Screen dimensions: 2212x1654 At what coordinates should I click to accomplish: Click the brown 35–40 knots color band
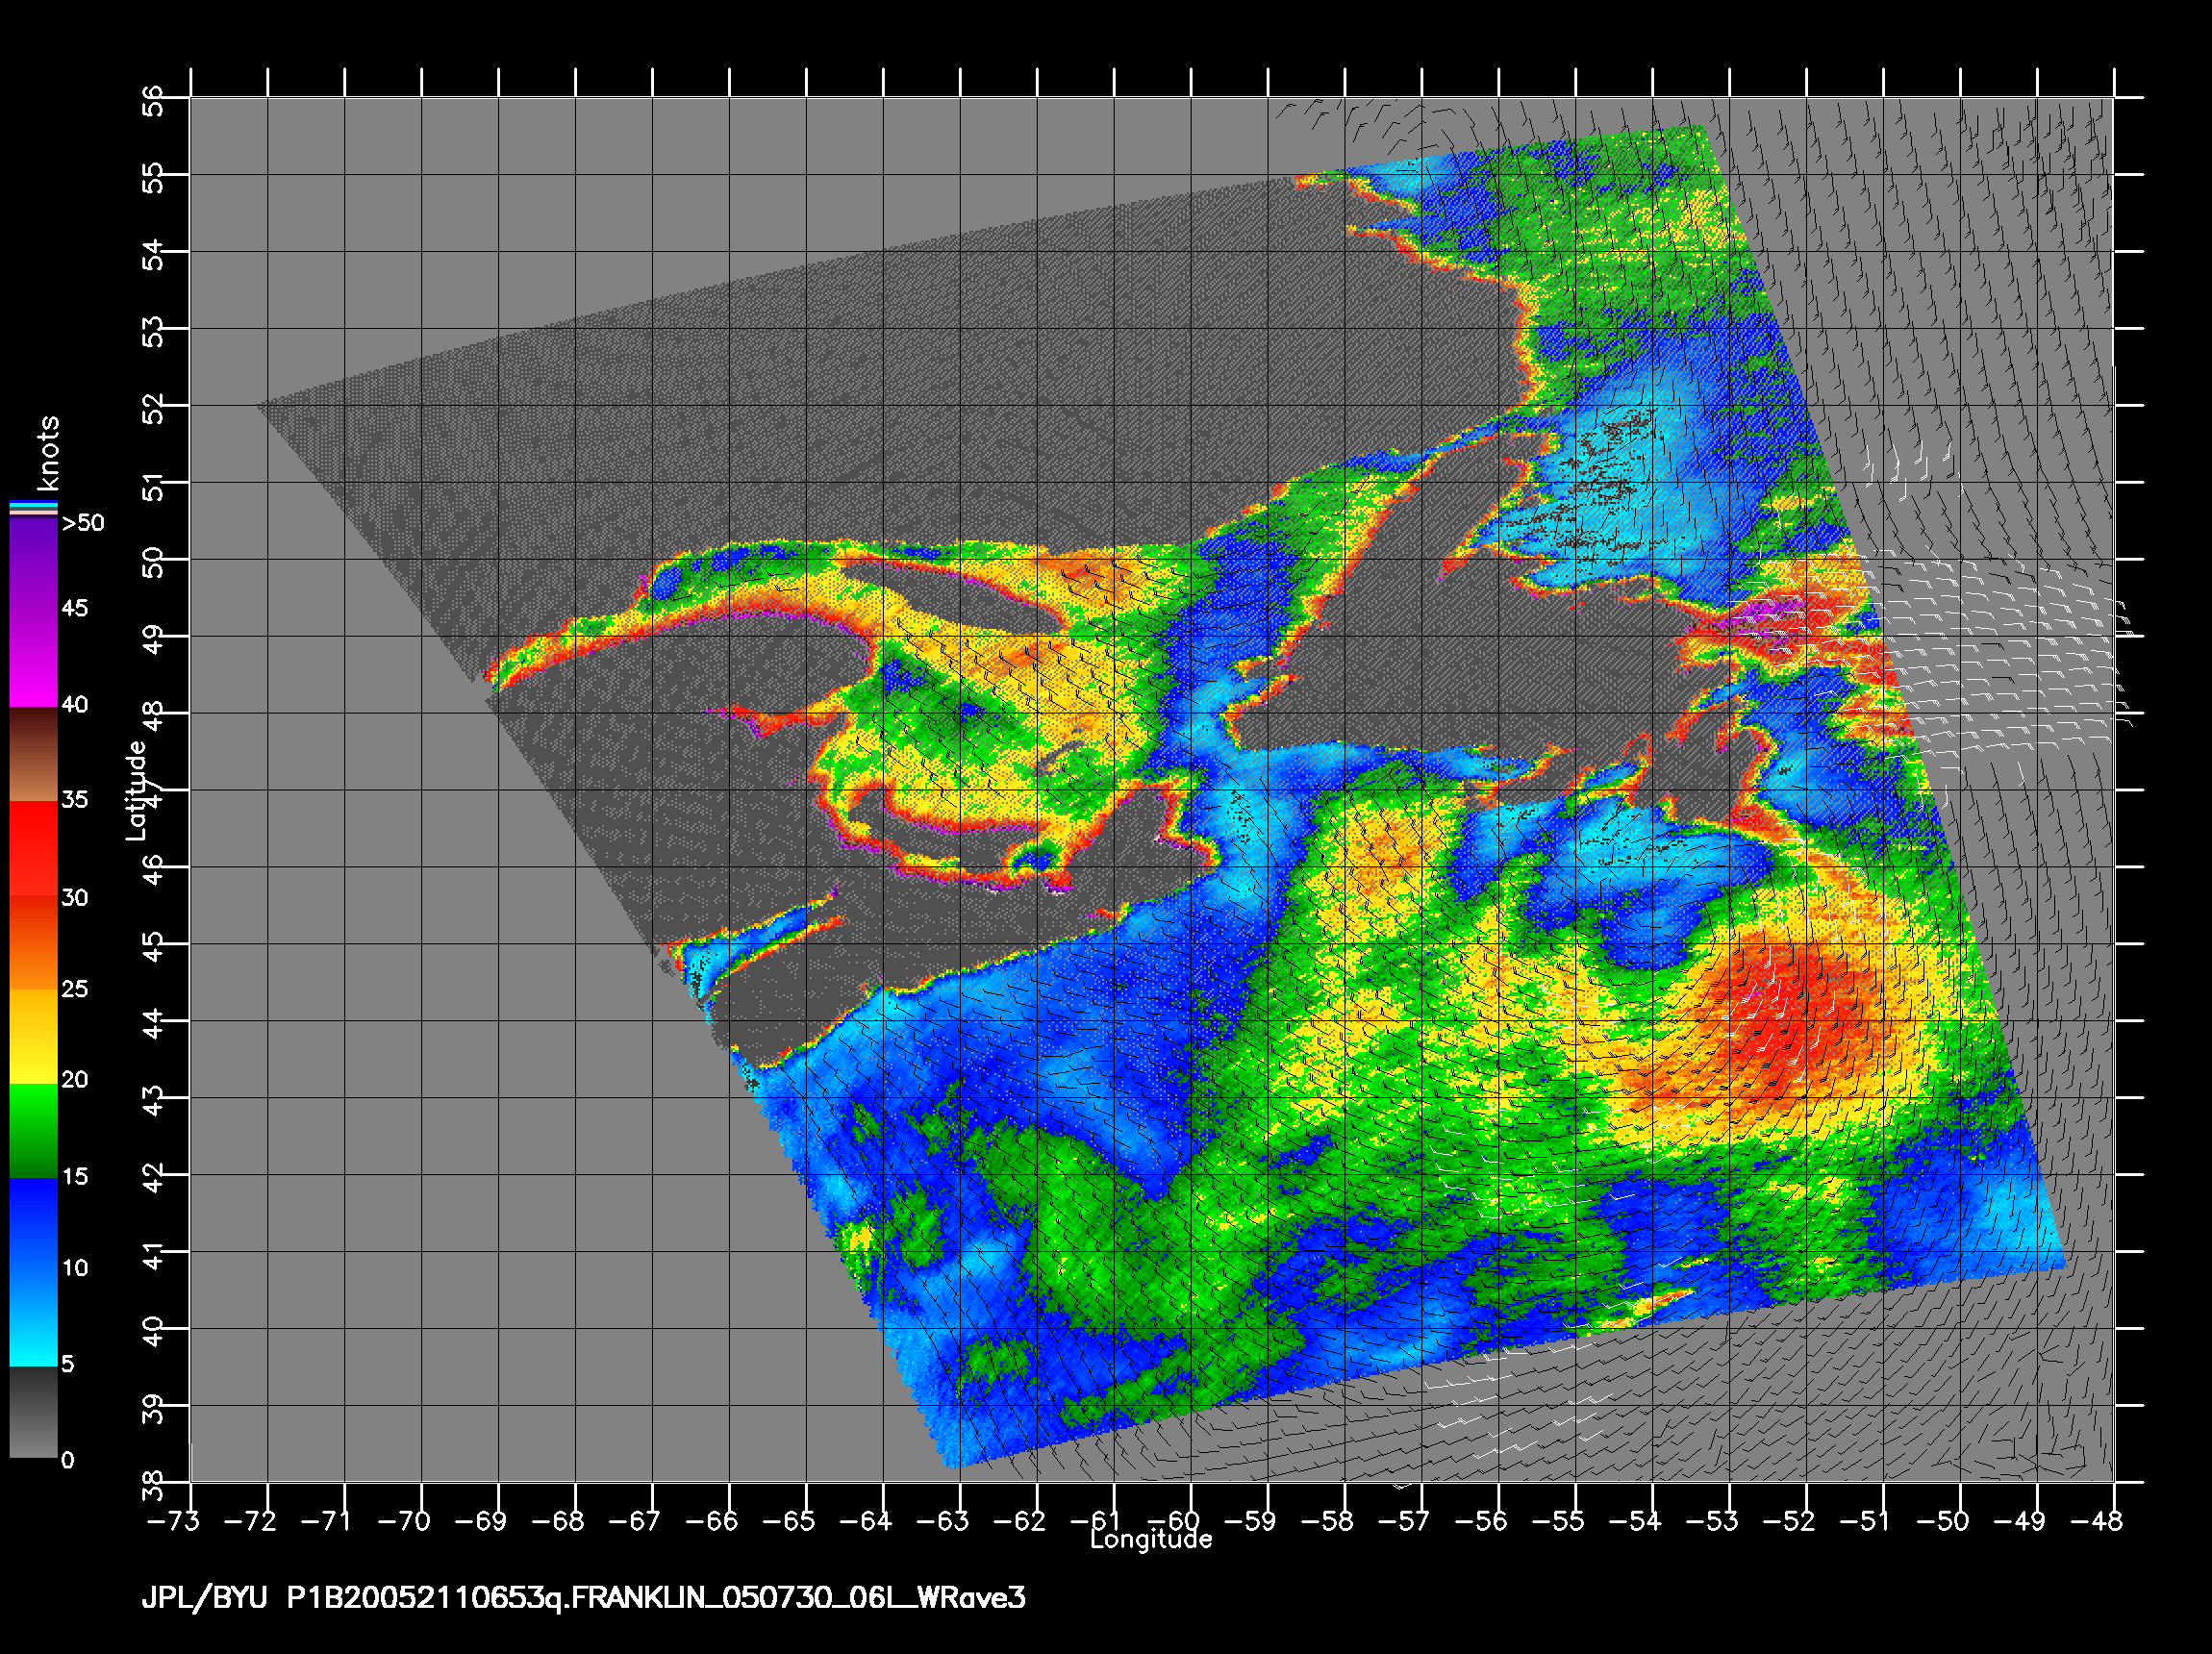coord(33,754)
